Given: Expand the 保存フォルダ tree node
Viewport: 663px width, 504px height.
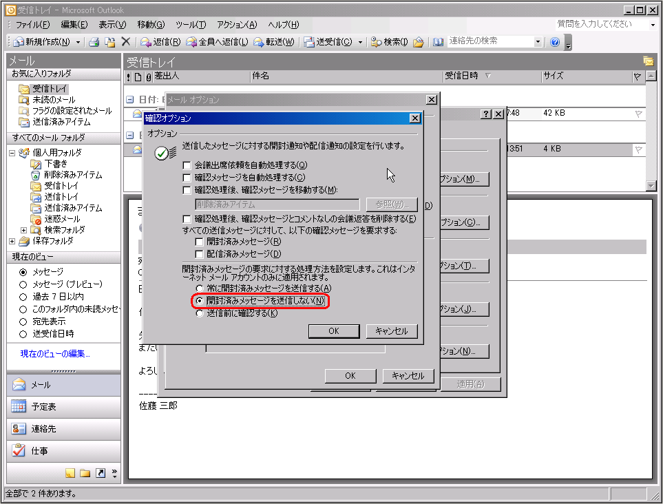Looking at the screenshot, I should [12, 241].
